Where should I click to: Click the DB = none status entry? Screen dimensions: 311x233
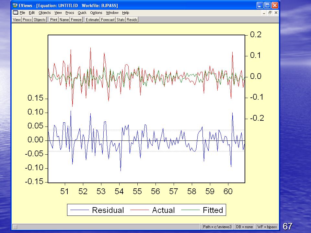(x=244, y=227)
